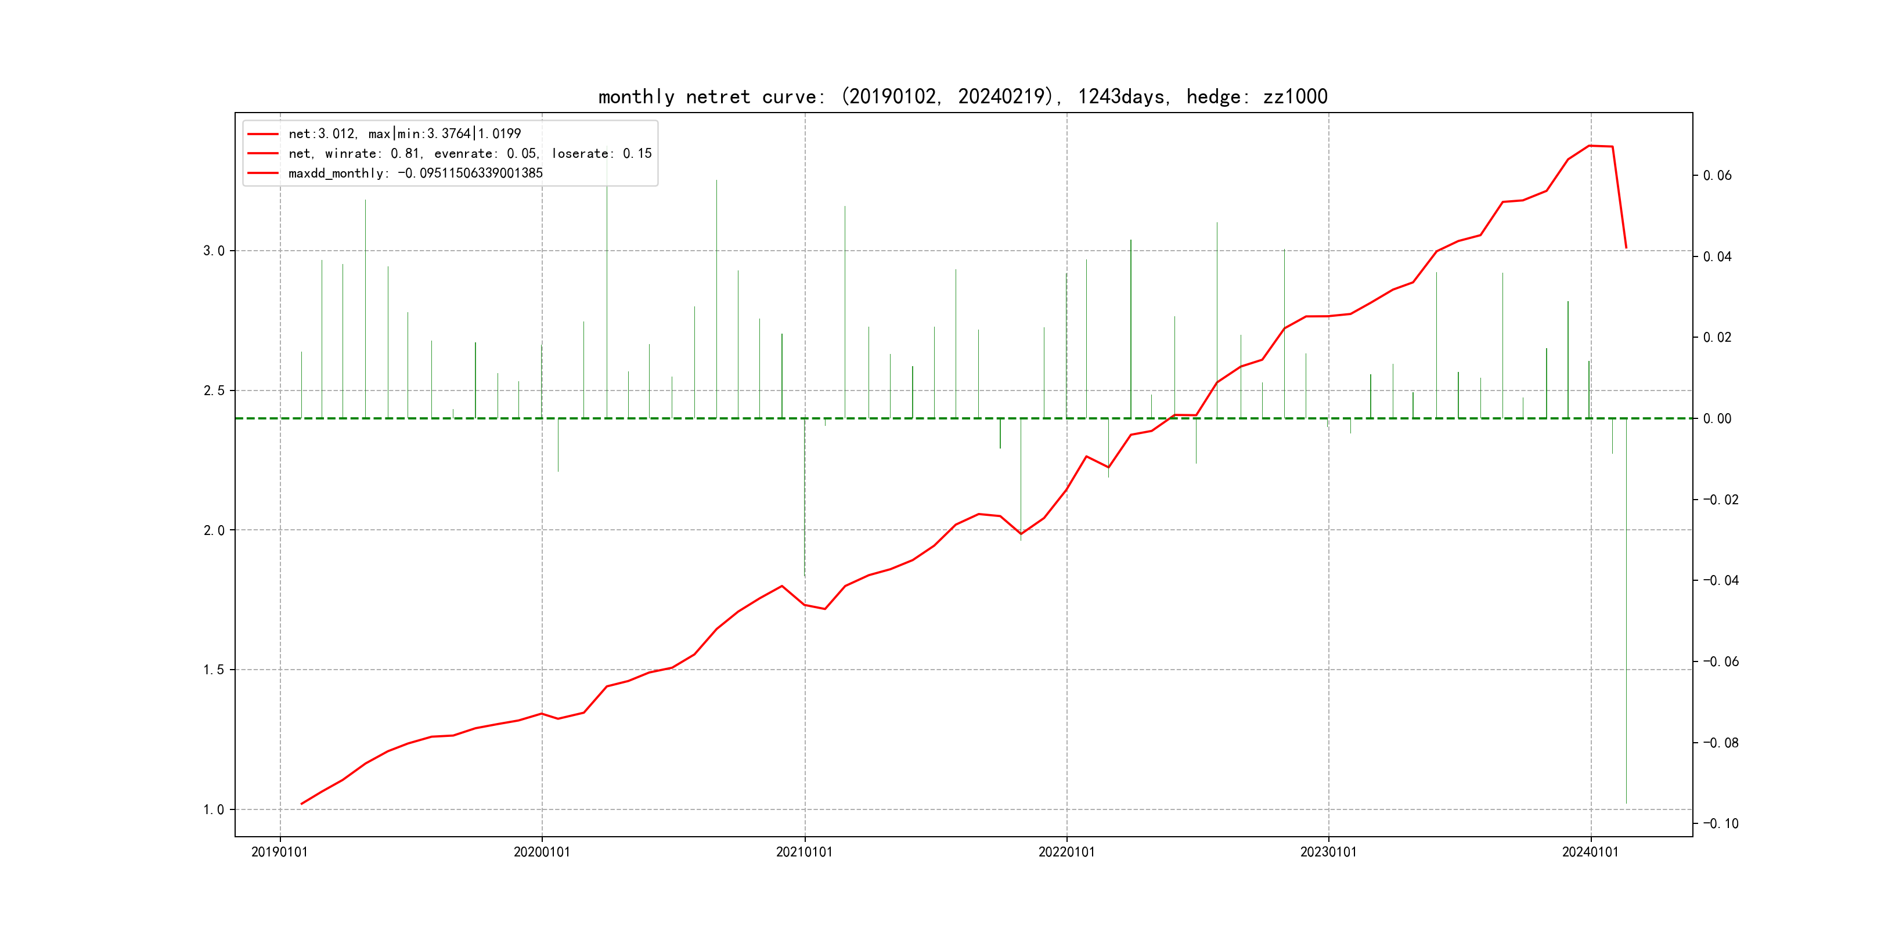The width and height of the screenshot is (1881, 940).
Task: Click legend text 'net:3.012, max|min:3.3764|1.0199'
Action: pyautogui.click(x=405, y=133)
